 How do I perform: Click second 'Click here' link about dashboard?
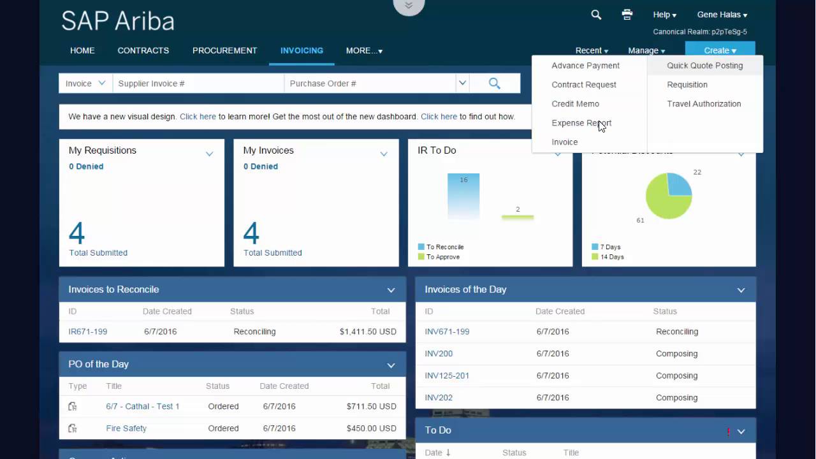[x=439, y=117]
